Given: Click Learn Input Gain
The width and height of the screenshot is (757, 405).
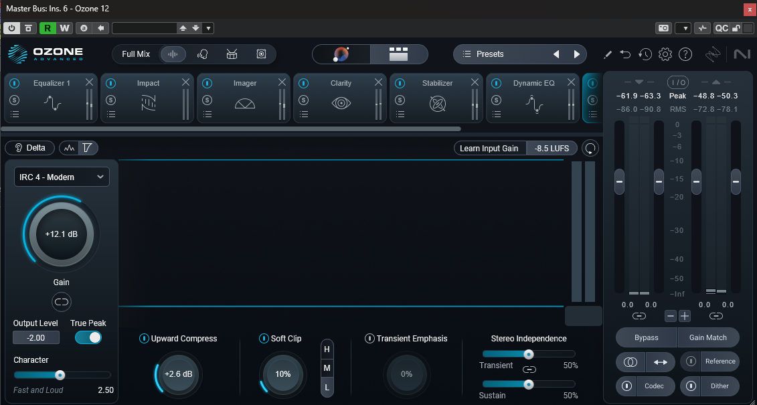Looking at the screenshot, I should pos(489,148).
